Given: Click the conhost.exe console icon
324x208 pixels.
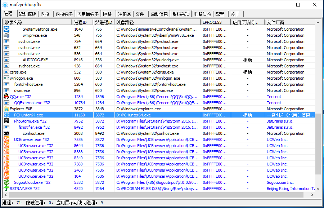Looking at the screenshot, I should click(x=6, y=133).
